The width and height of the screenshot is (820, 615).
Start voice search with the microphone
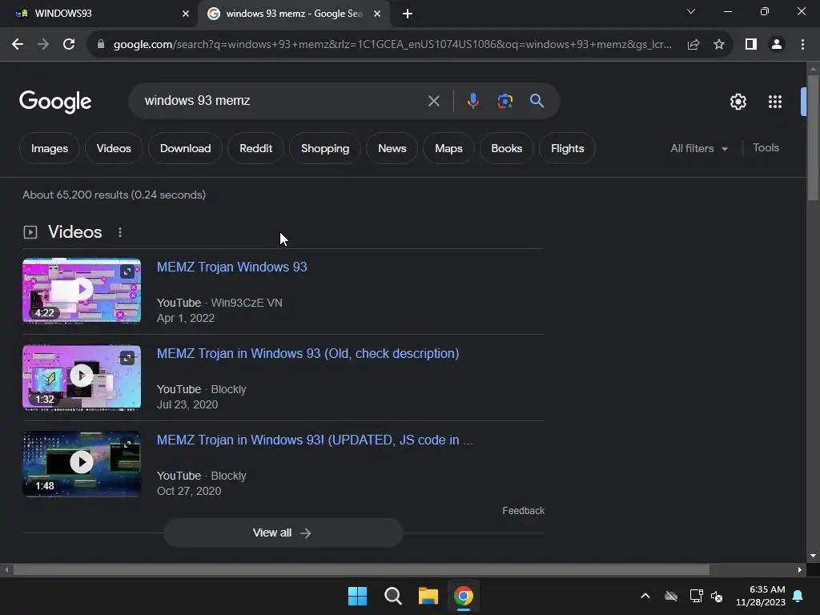coord(472,101)
